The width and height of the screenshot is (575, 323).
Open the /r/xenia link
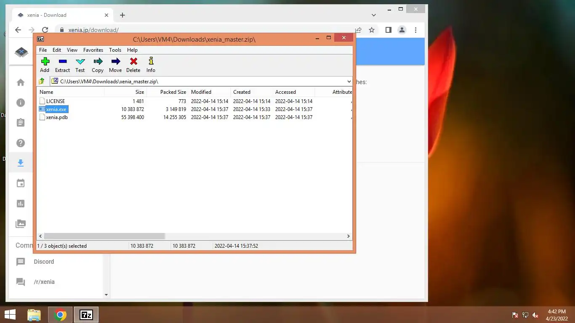point(44,282)
